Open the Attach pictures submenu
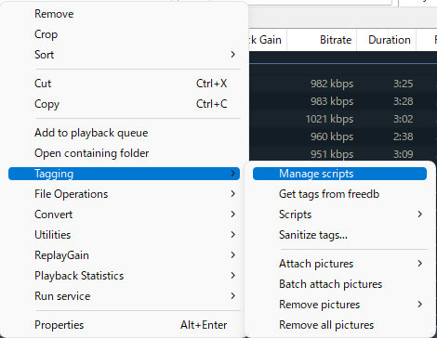The image size is (437, 338). pos(339,264)
